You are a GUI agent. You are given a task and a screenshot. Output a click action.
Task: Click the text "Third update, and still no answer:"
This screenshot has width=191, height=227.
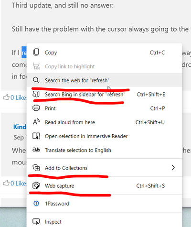point(63,5)
